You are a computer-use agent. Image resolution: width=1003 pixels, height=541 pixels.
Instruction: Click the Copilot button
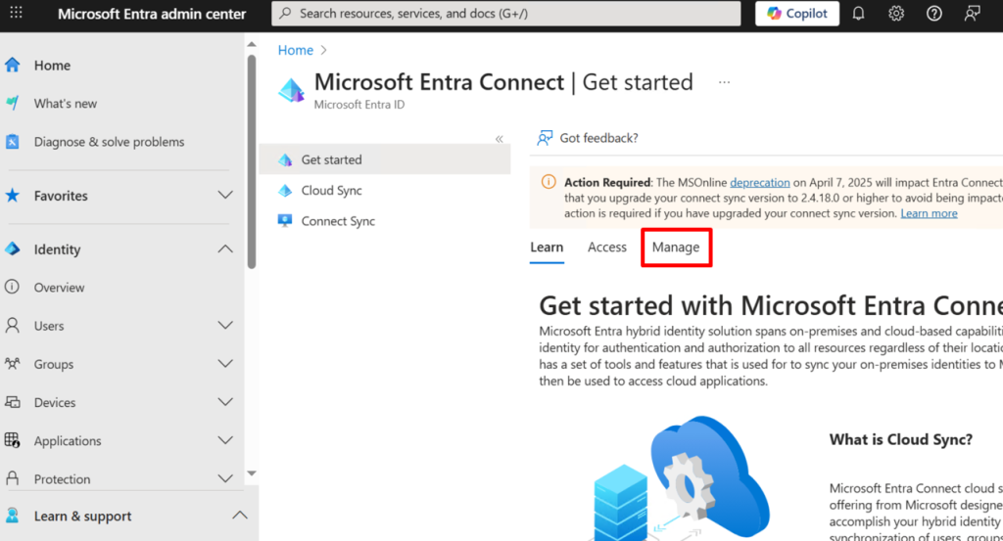[x=797, y=14]
